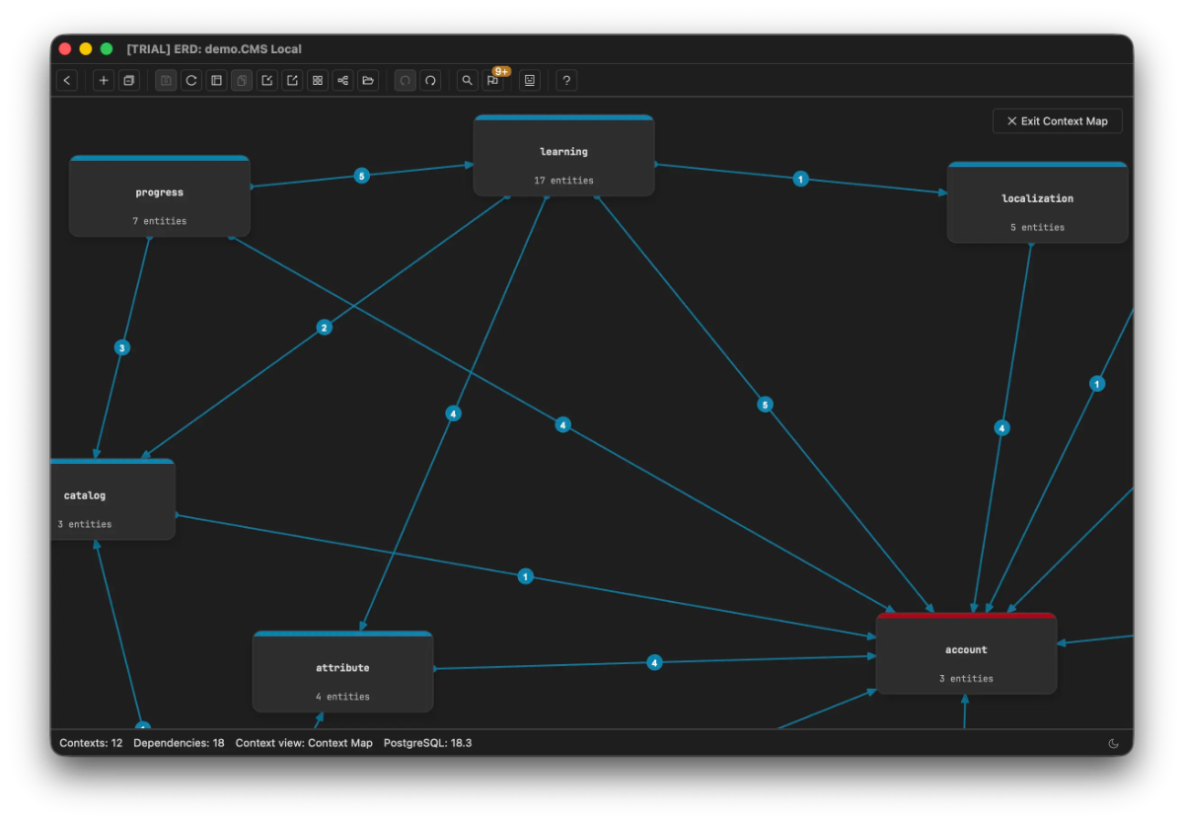Click the circular-arrow refresh icon next to save
This screenshot has height=823, width=1184.
coord(191,80)
